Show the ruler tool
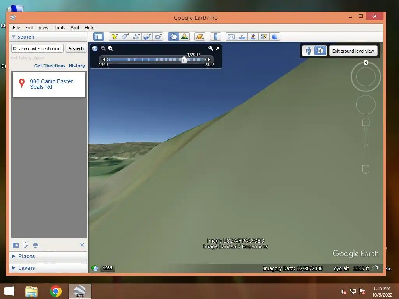Viewport: 399px width, 299px height. [215, 37]
